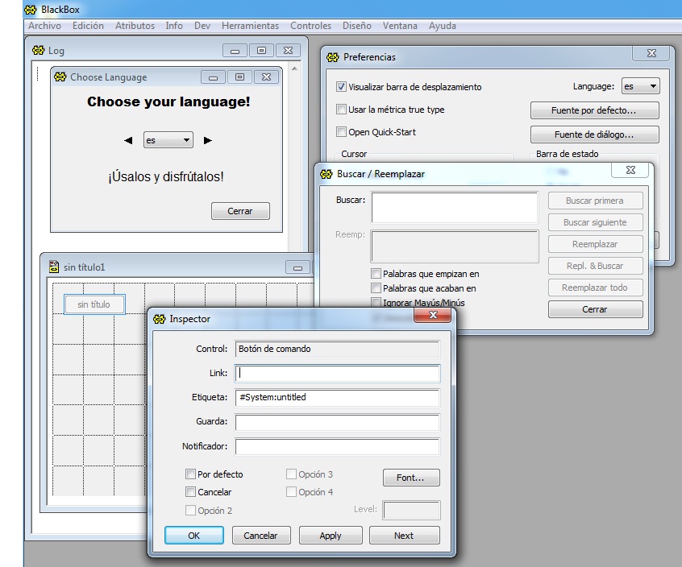Click the Preferencias window title icon
The image size is (682, 567).
332,57
